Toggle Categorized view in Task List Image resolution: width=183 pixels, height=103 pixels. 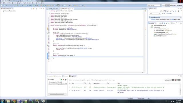click(x=165, y=11)
